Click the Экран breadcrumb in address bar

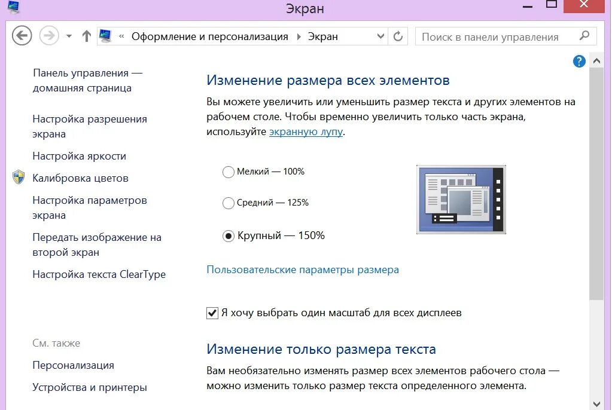click(323, 36)
